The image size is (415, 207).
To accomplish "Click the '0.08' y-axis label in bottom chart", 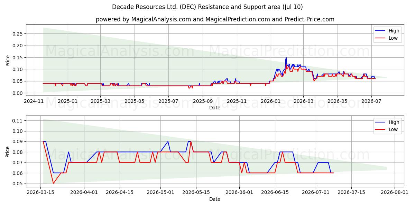I will [17, 152].
